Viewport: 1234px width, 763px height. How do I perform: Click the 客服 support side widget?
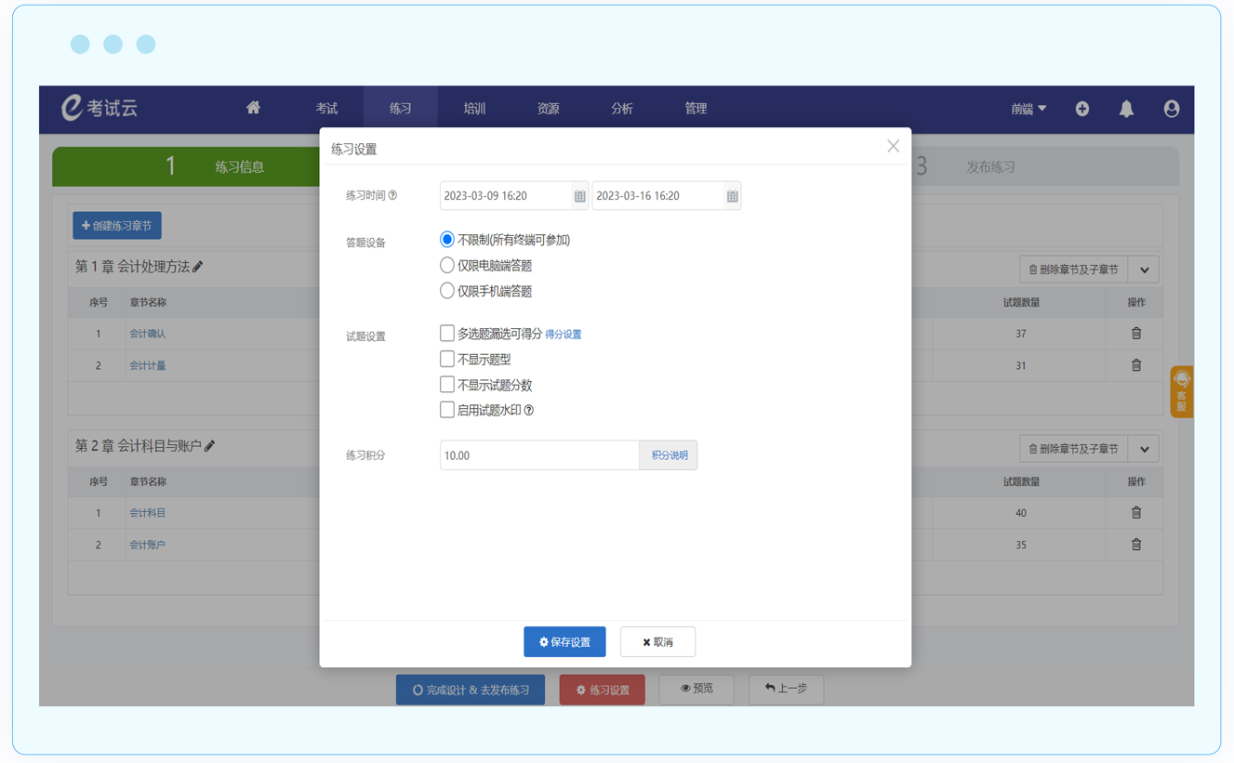1181,391
